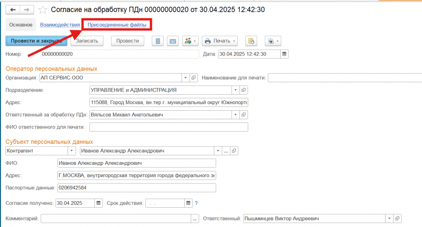Open calendar for Срок действия field

pyautogui.click(x=189, y=203)
